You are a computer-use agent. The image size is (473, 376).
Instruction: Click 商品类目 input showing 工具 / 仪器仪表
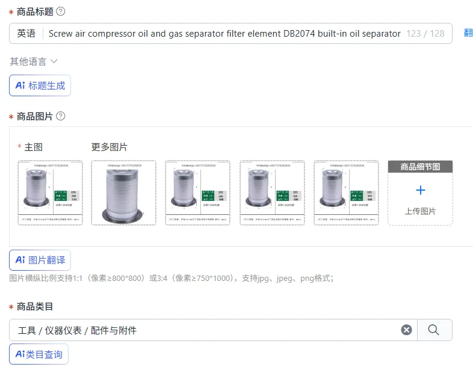tap(213, 330)
